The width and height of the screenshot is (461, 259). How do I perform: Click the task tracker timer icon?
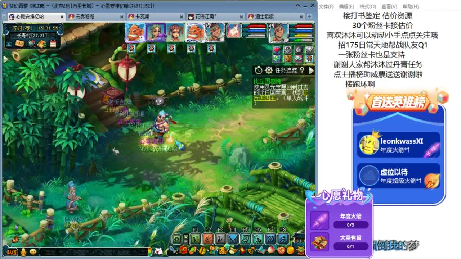pyautogui.click(x=259, y=71)
